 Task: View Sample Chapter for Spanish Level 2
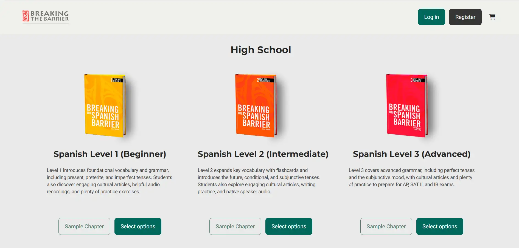pyautogui.click(x=235, y=226)
